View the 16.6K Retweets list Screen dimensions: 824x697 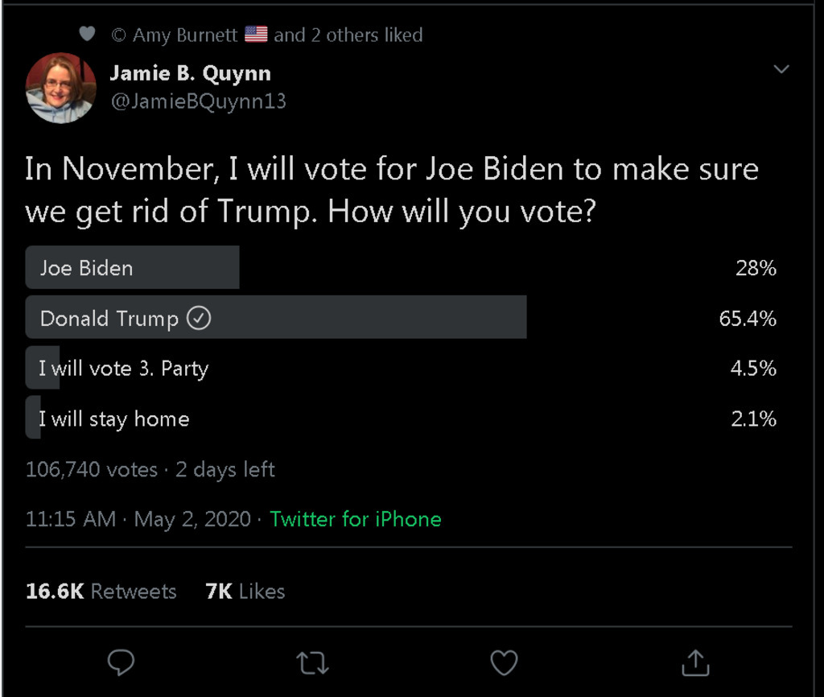101,592
